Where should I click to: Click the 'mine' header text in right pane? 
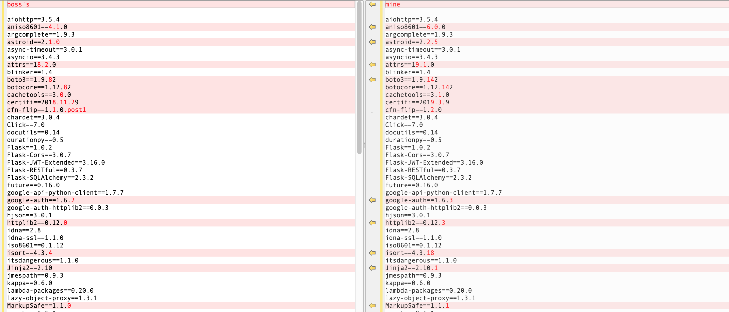pos(392,4)
